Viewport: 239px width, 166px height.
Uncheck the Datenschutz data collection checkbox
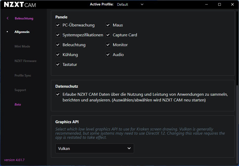[x=58, y=94]
